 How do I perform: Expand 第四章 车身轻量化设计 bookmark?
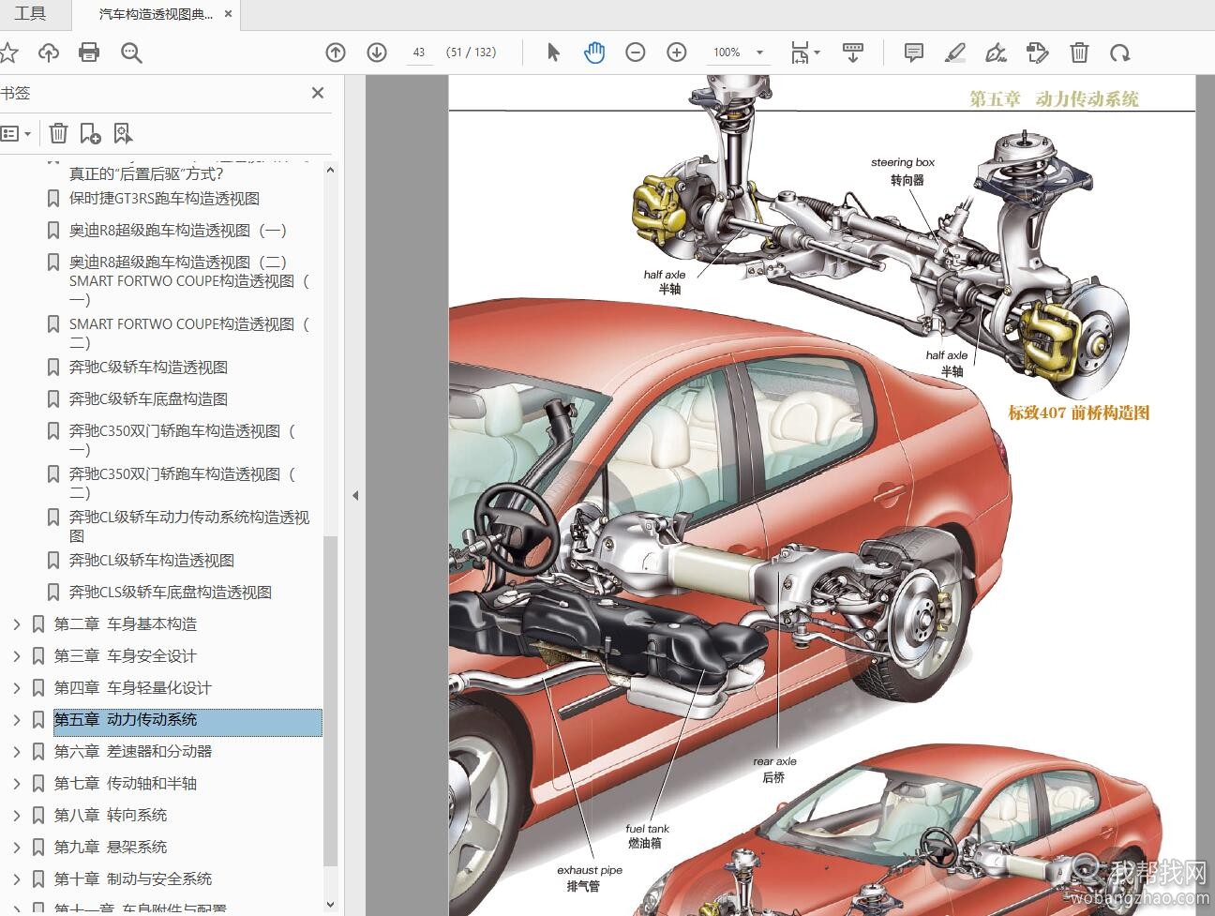coord(16,688)
